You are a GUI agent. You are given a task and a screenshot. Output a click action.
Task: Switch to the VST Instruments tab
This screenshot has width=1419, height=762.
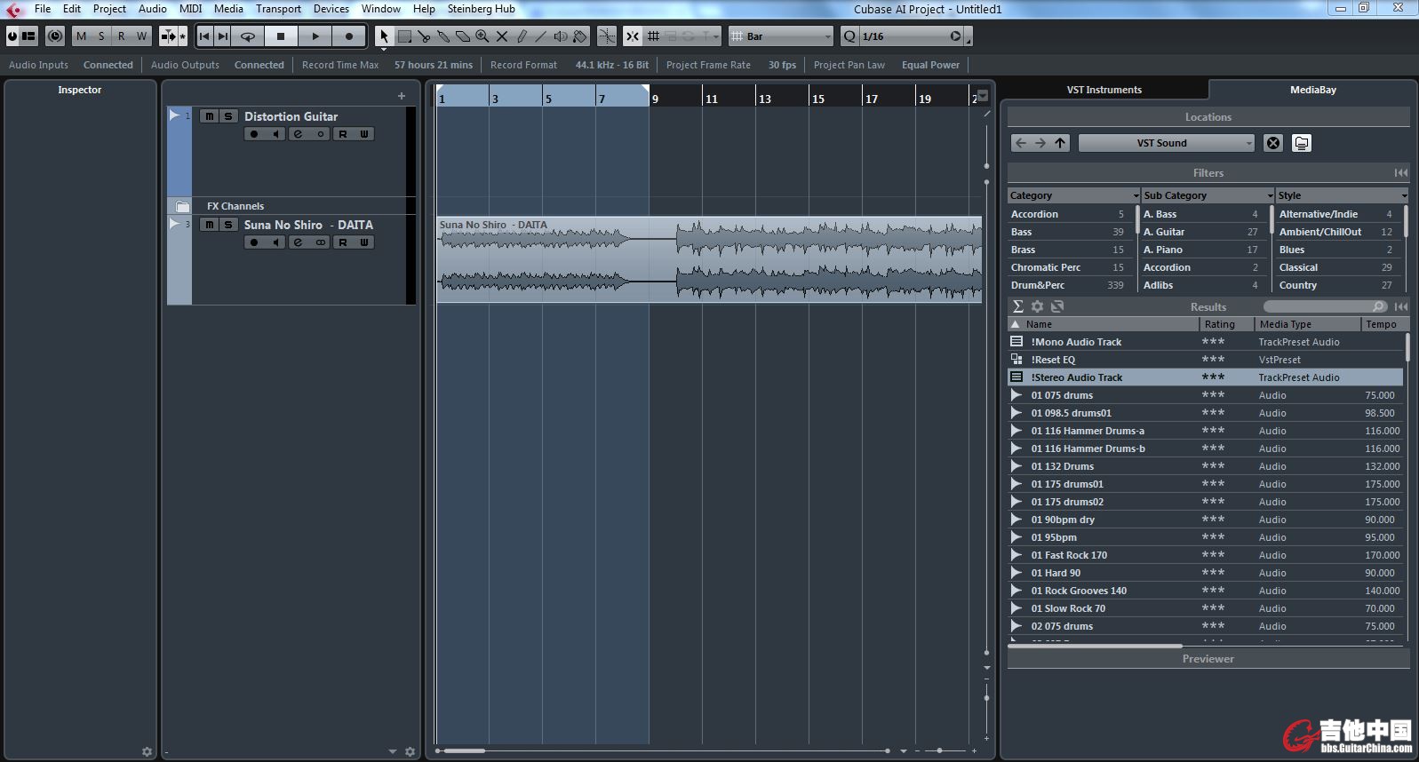1104,90
